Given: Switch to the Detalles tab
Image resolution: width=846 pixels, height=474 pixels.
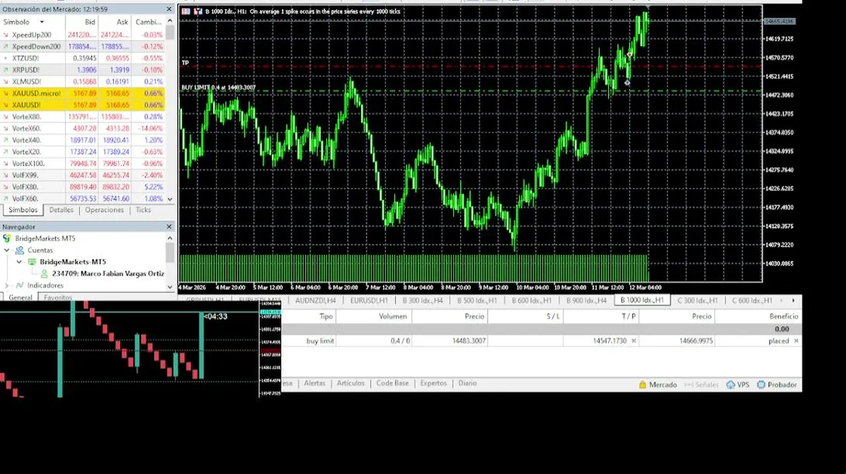Looking at the screenshot, I should (x=61, y=210).
